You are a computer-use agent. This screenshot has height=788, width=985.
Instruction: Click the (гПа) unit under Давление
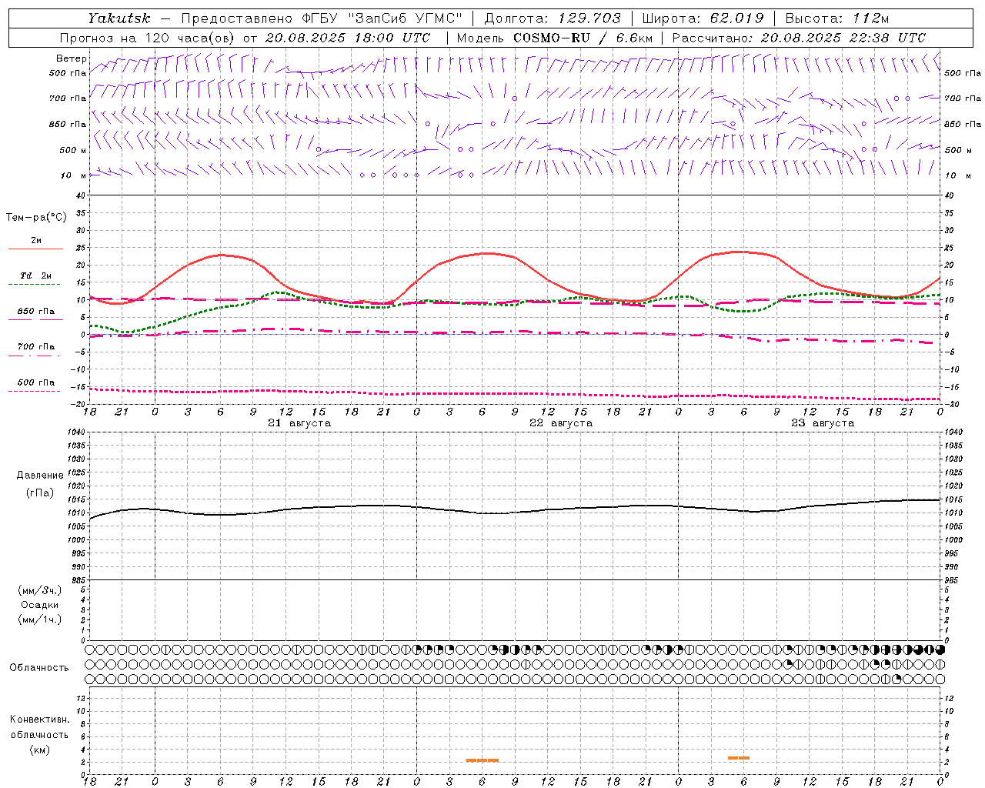40,492
